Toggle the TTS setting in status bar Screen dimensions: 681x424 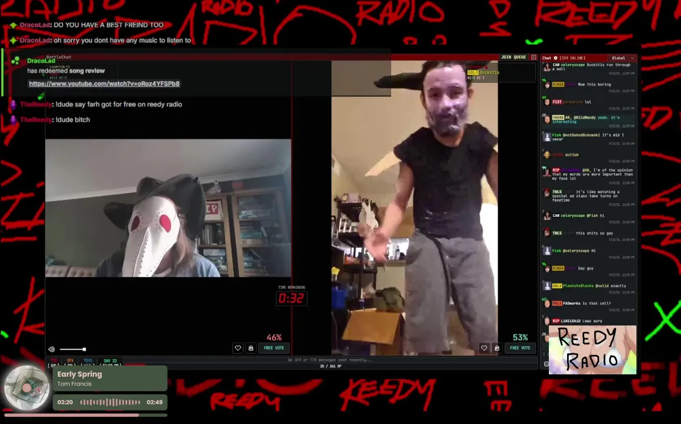pos(54,362)
